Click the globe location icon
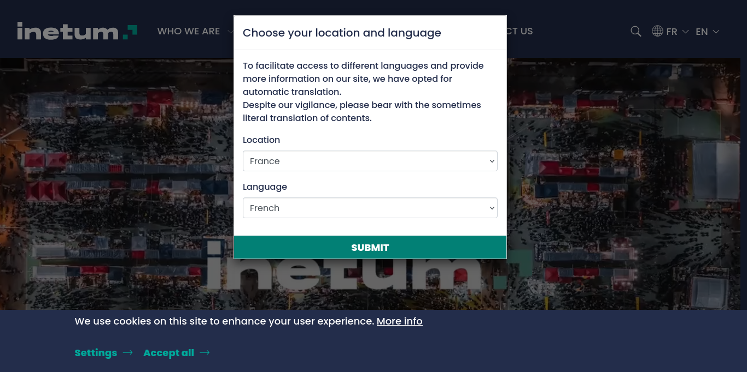This screenshot has width=747, height=372. [x=657, y=32]
